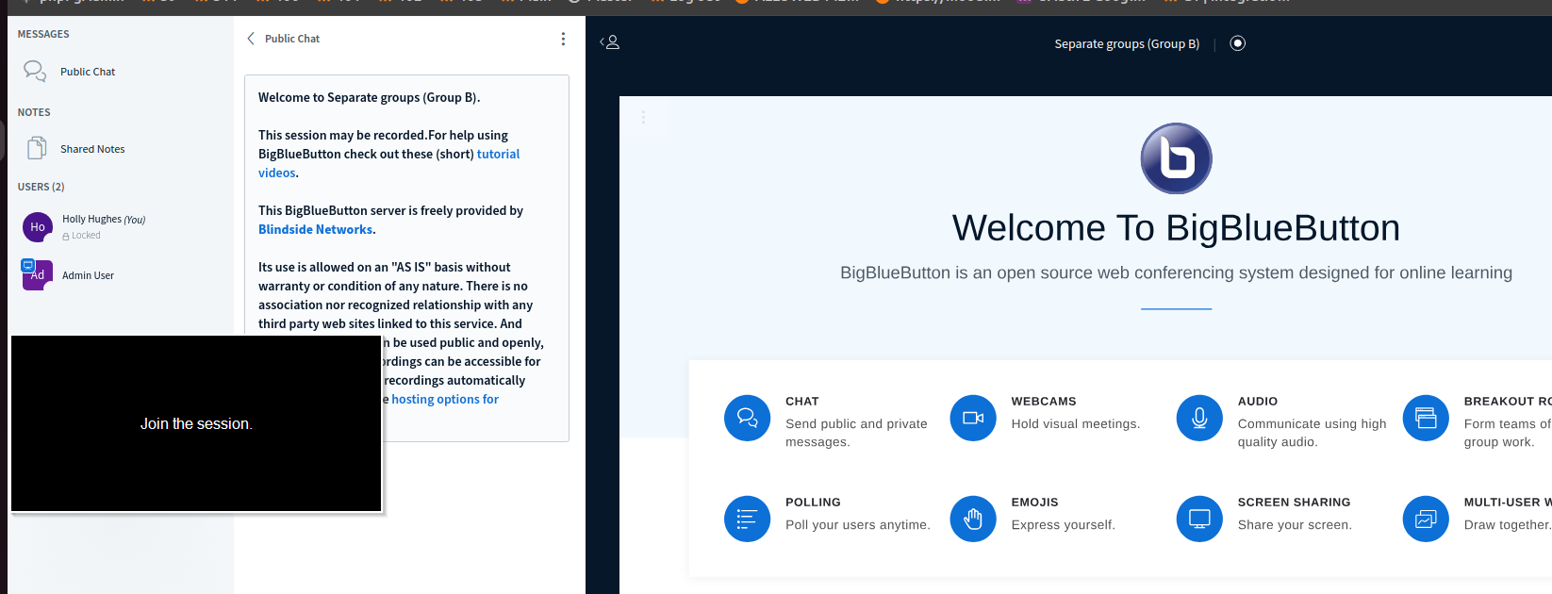Click the MESSAGES section heading
1552x594 pixels.
point(43,34)
